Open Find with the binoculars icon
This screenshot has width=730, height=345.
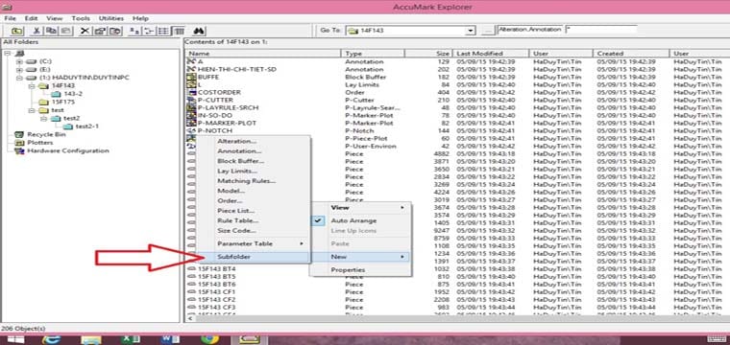point(199,31)
